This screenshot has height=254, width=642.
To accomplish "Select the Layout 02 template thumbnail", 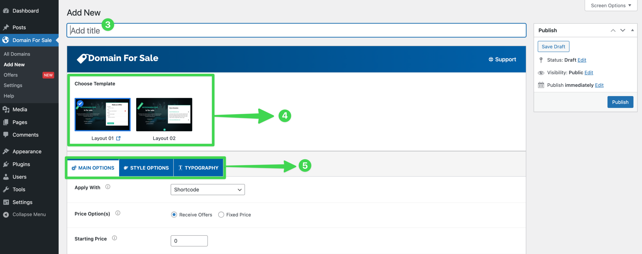I will pyautogui.click(x=164, y=115).
